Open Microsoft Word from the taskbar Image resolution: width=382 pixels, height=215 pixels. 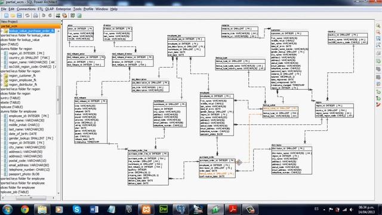pyautogui.click(x=94, y=209)
